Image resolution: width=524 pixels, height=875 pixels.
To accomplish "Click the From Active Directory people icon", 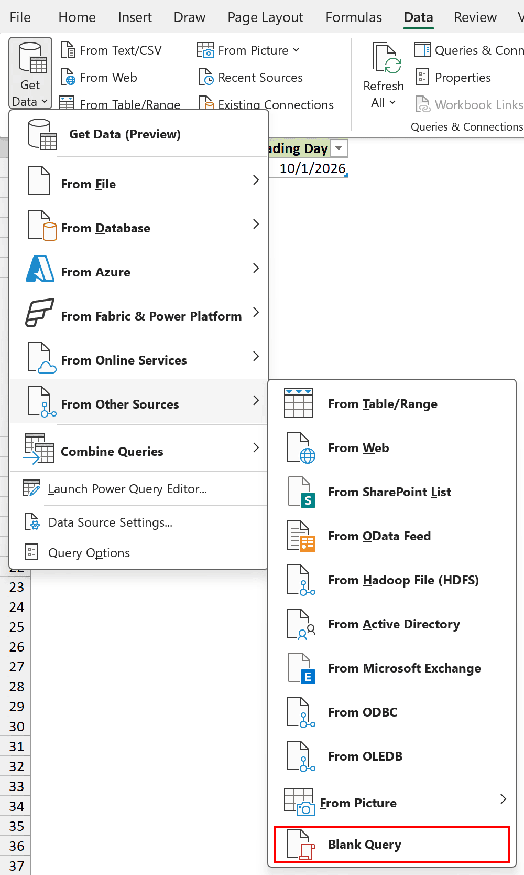I will (301, 624).
